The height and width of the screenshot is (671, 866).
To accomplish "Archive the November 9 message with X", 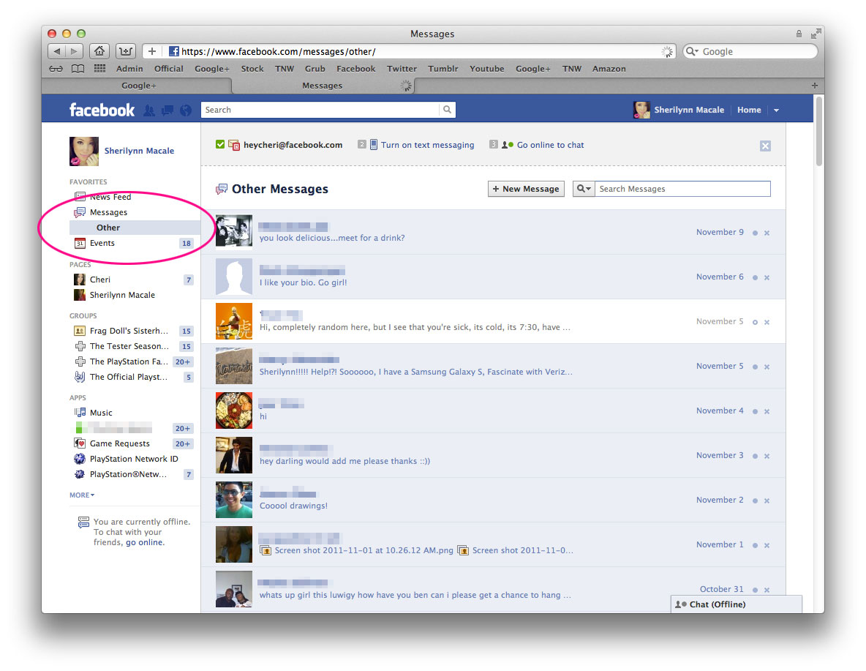I will (x=767, y=233).
